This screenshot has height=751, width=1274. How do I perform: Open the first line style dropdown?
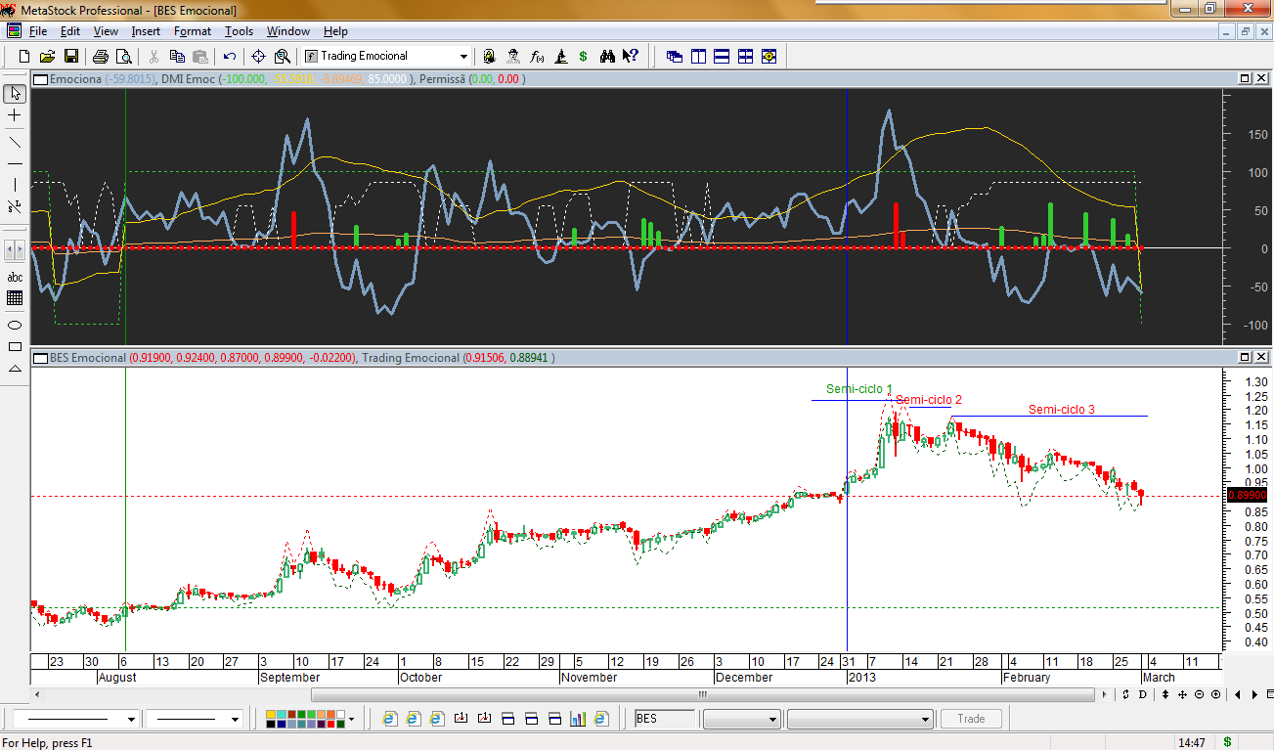click(x=131, y=719)
